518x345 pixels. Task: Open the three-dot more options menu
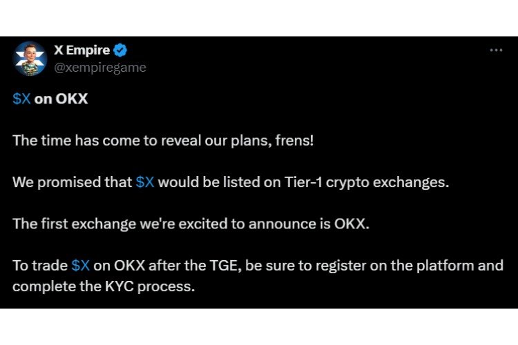point(495,50)
